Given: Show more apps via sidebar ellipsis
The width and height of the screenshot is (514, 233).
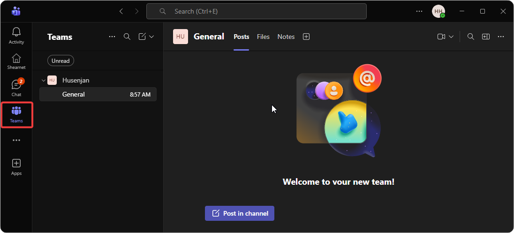Looking at the screenshot, I should [x=16, y=140].
